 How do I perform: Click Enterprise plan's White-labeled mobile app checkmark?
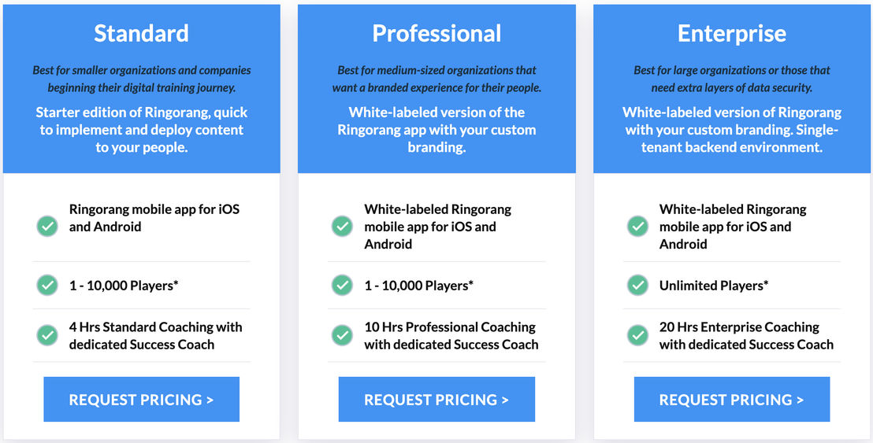point(637,227)
